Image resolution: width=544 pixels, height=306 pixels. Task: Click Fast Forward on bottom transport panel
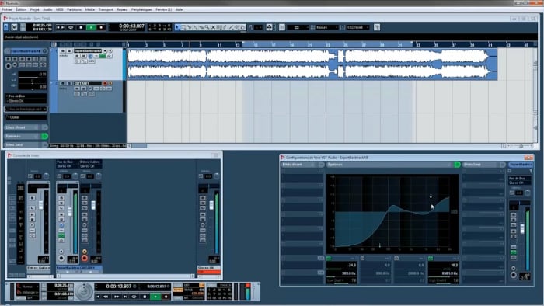(x=117, y=297)
